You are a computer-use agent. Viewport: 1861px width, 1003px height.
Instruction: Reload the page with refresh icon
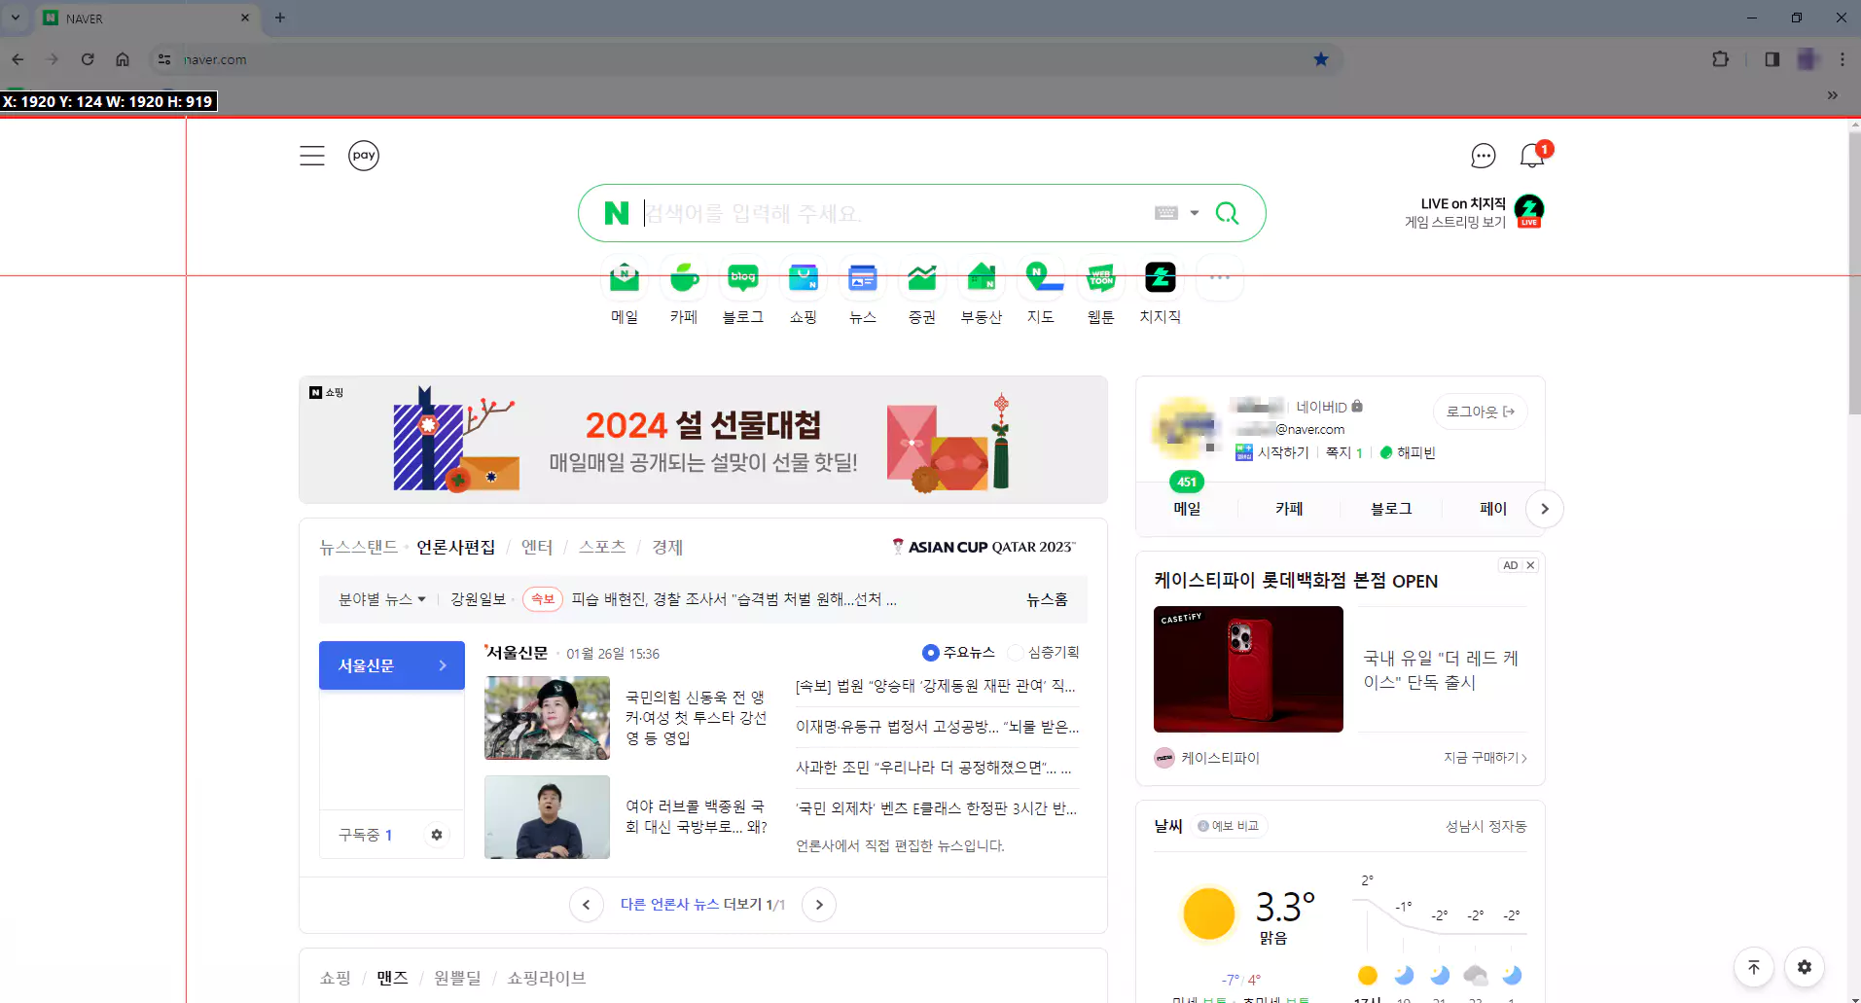click(88, 59)
